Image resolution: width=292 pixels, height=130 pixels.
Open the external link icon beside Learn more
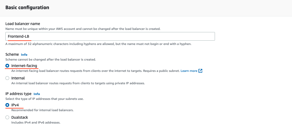(200, 71)
